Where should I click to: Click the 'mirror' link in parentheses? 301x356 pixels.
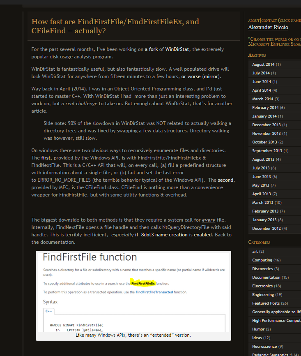coord(211,76)
